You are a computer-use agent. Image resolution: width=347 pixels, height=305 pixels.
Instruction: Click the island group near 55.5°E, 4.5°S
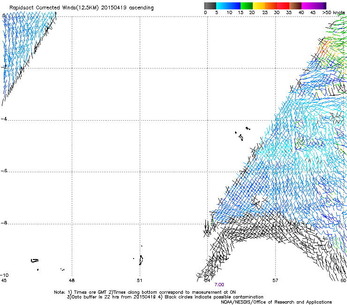[x=241, y=134]
